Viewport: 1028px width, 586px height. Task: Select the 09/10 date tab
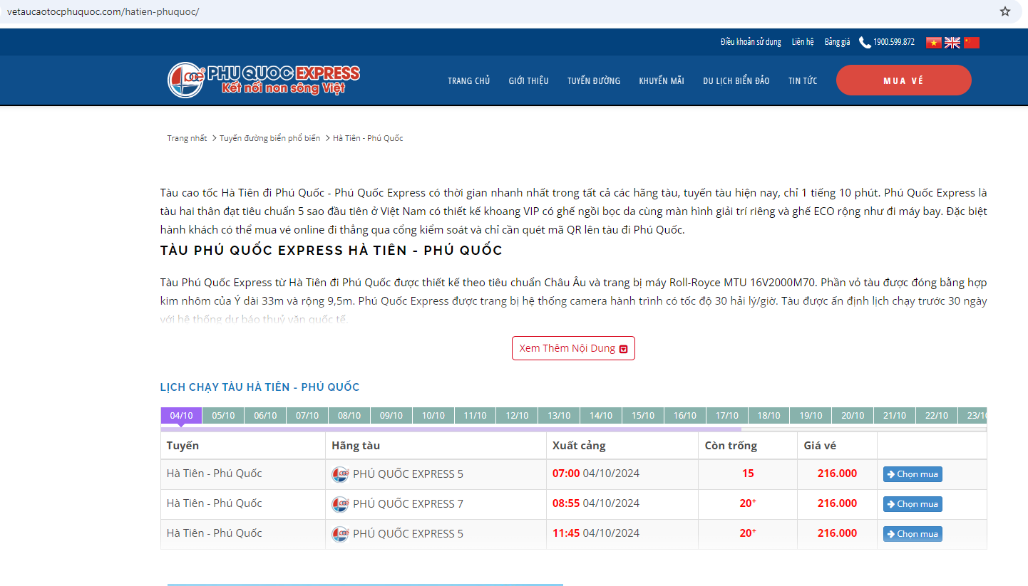tap(391, 416)
